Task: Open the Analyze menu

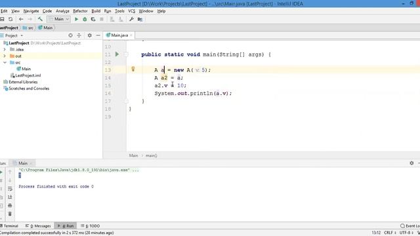Action: click(x=62, y=11)
